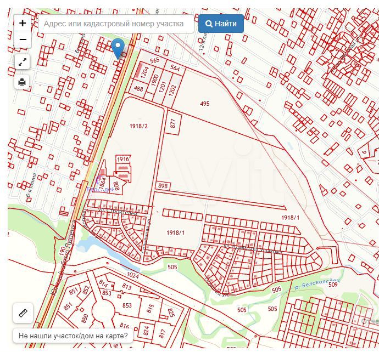
Task: Select parcel 495 on the map
Action: pos(205,104)
